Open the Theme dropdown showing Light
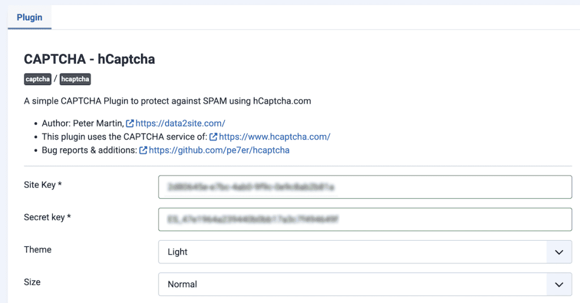 click(x=365, y=252)
